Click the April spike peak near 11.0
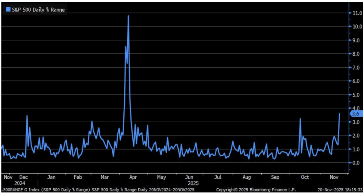The image size is (363, 195). point(128,16)
